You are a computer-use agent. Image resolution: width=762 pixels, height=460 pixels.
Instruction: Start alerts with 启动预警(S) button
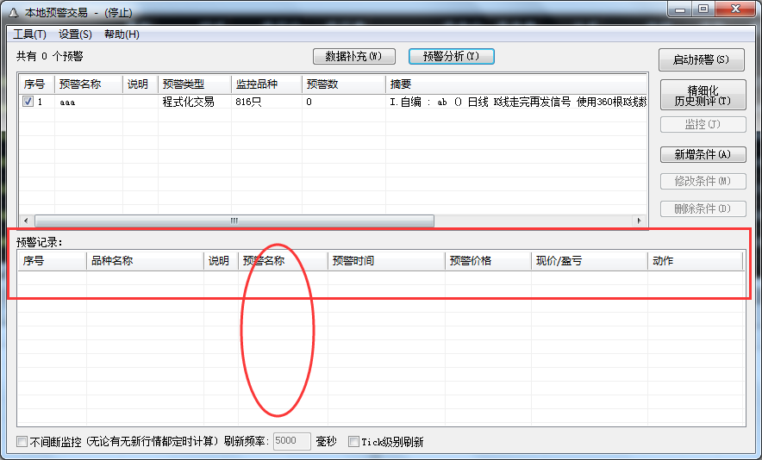(702, 59)
